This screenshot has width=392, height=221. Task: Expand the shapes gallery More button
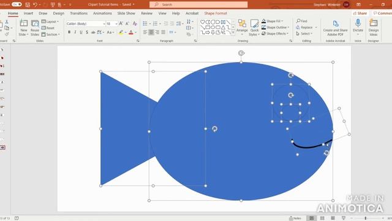point(233,33)
